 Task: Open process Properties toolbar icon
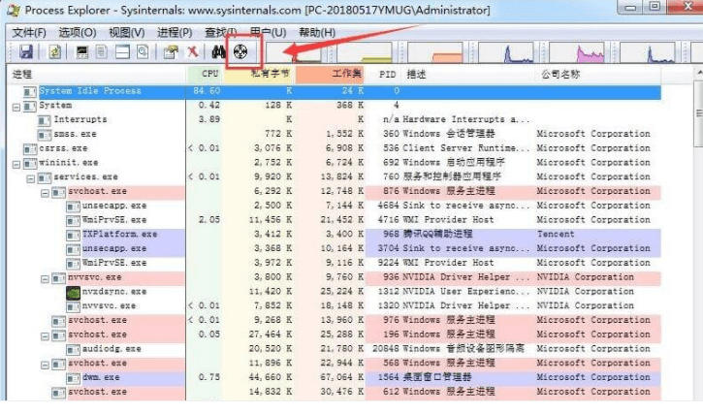(x=171, y=52)
